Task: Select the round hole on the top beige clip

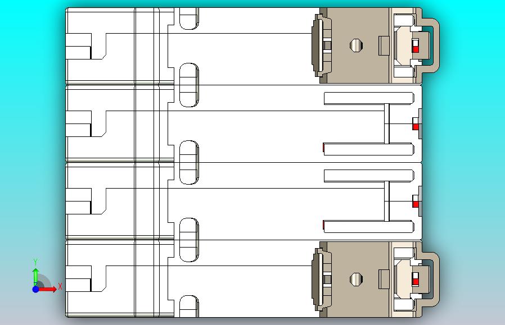Action: pyautogui.click(x=357, y=45)
